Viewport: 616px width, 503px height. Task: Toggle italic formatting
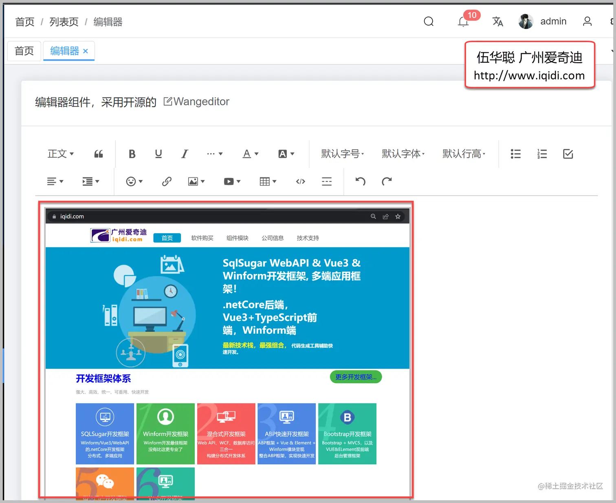[185, 154]
